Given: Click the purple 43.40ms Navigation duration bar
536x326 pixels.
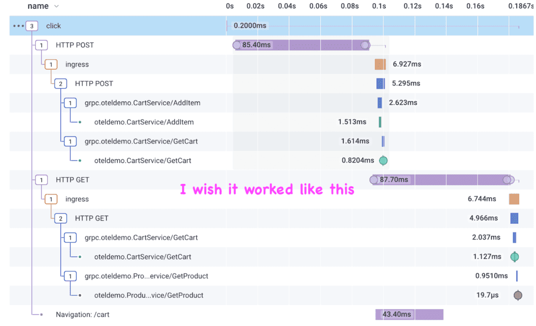Looking at the screenshot, I should [x=409, y=314].
